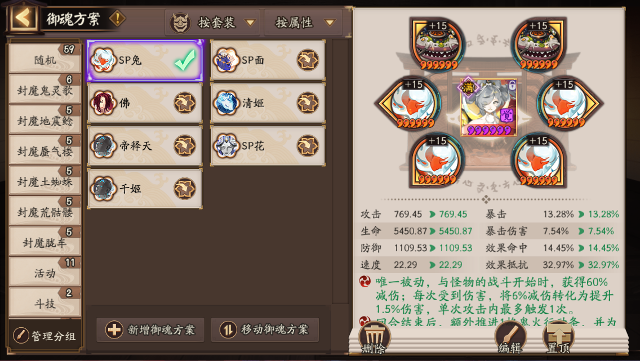Click the 移动御魂方案 button

pos(265,329)
